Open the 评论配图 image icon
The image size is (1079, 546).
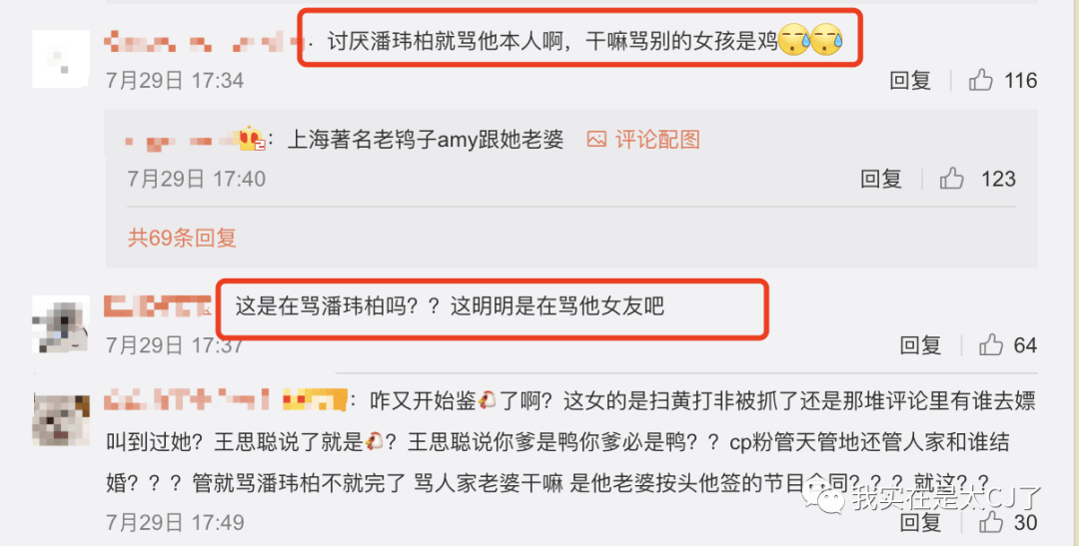pyautogui.click(x=596, y=140)
